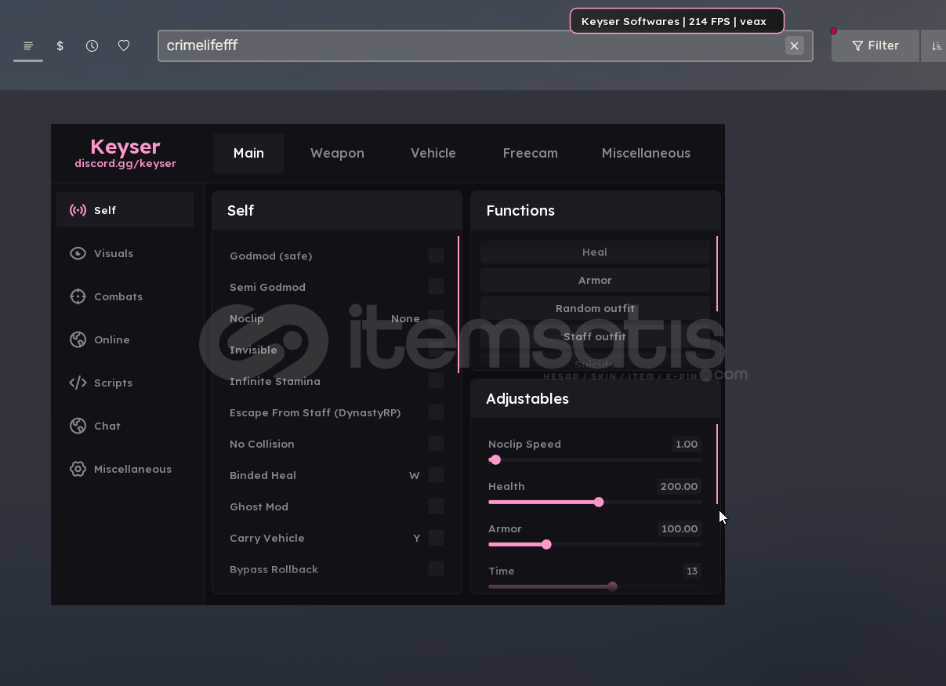946x686 pixels.
Task: Open the Chat section in sidebar
Action: pyautogui.click(x=125, y=426)
